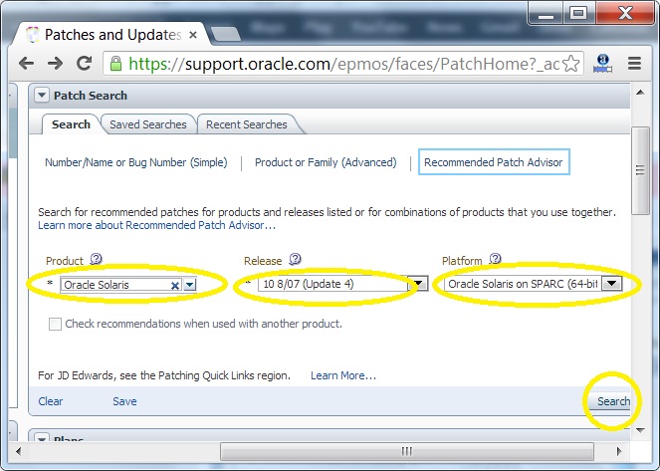Open the Platform dropdown arrow

[x=612, y=283]
